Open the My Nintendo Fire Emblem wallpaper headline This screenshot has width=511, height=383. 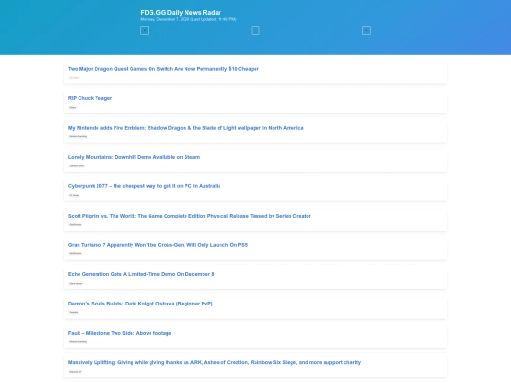185,128
